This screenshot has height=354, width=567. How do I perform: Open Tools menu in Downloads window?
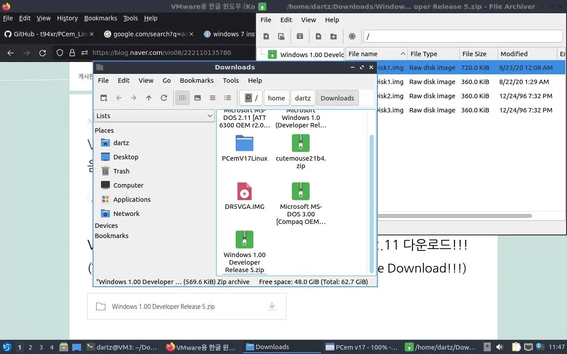(231, 80)
